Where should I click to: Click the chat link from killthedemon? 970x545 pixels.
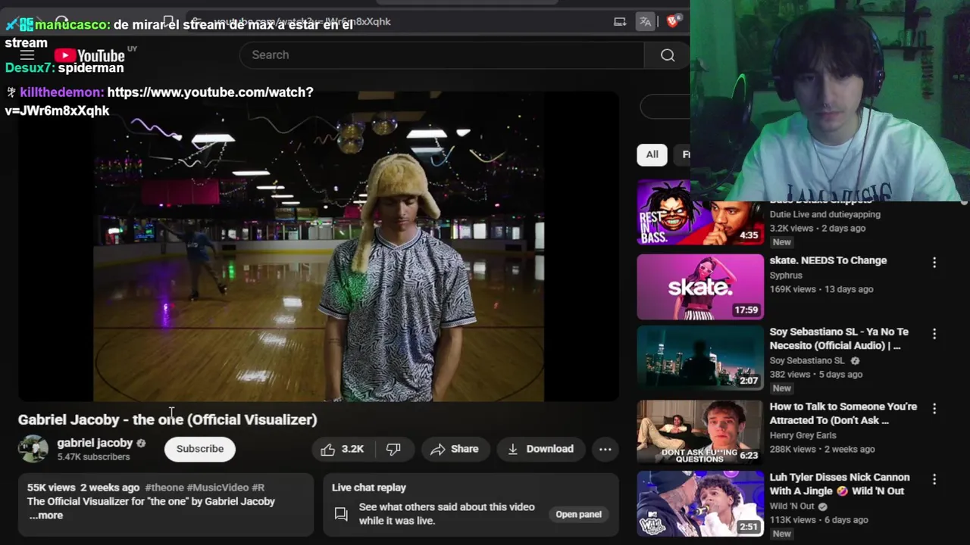(159, 101)
